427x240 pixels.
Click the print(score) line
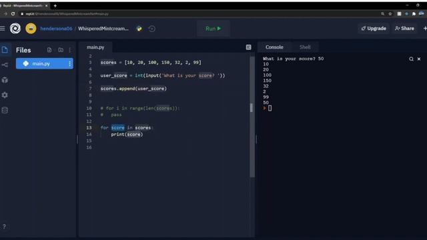click(127, 134)
